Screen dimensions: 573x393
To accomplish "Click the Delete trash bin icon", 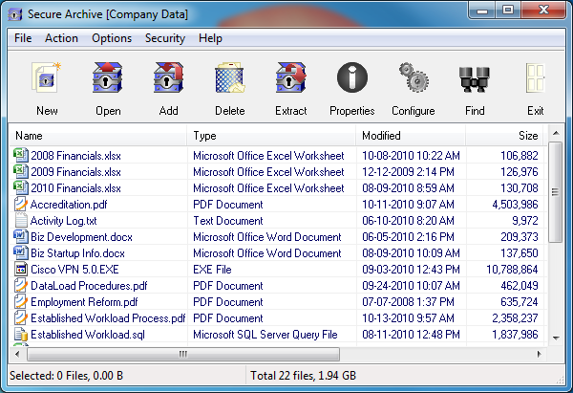I will 229,77.
